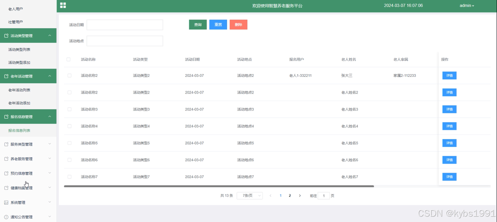The height and width of the screenshot is (222, 497).
Task: Open the admin user dropdown
Action: (x=467, y=6)
